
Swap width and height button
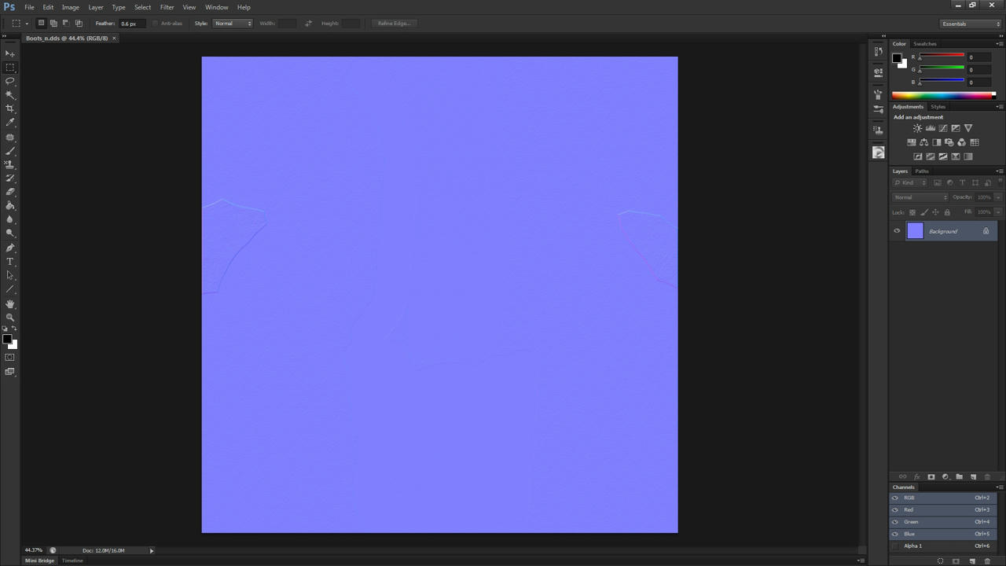[x=308, y=24]
